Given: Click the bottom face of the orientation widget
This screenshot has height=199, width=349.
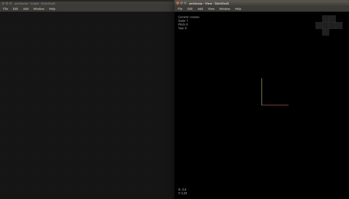Looking at the screenshot, I should coord(326,32).
